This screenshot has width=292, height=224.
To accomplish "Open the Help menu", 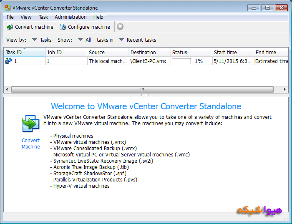I will [x=98, y=17].
